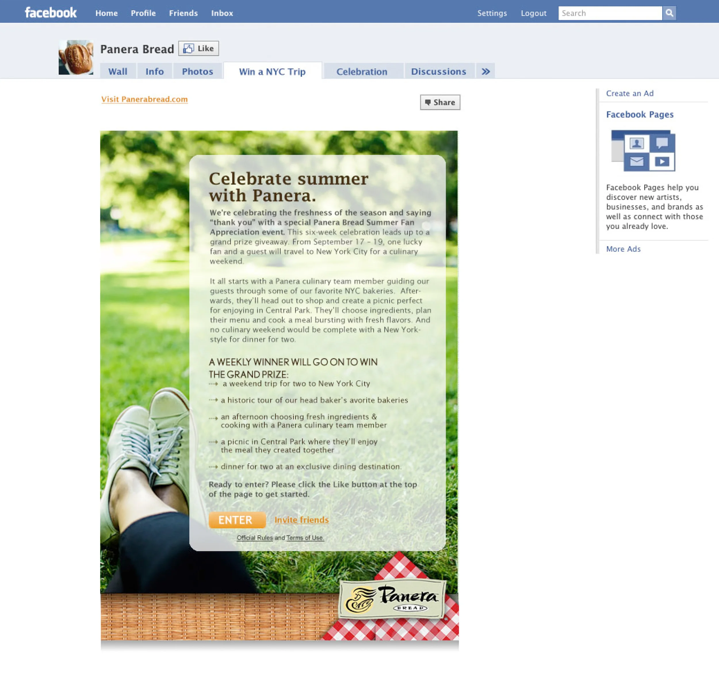Expand more tabs with double-chevron
719x686 pixels.
486,71
